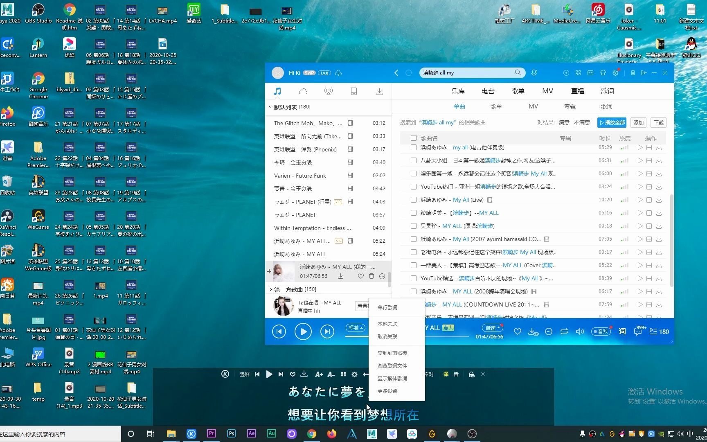
Task: Click A- to shrink desktop lyrics font
Action: tap(331, 374)
